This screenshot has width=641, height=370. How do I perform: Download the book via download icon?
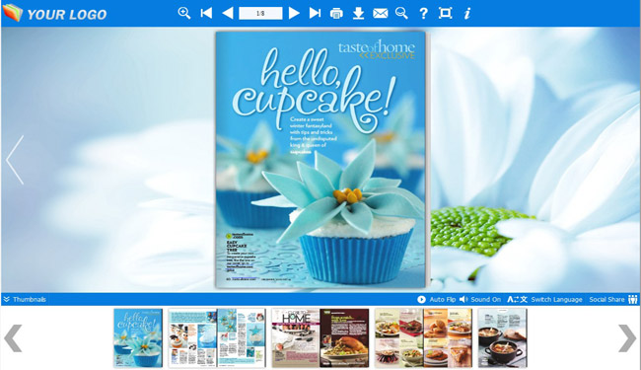[x=359, y=14]
